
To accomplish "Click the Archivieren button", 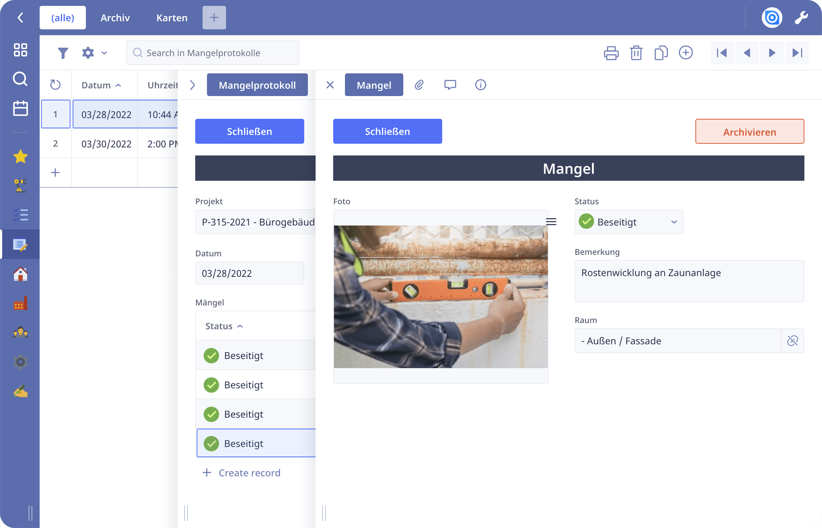I will pyautogui.click(x=750, y=131).
